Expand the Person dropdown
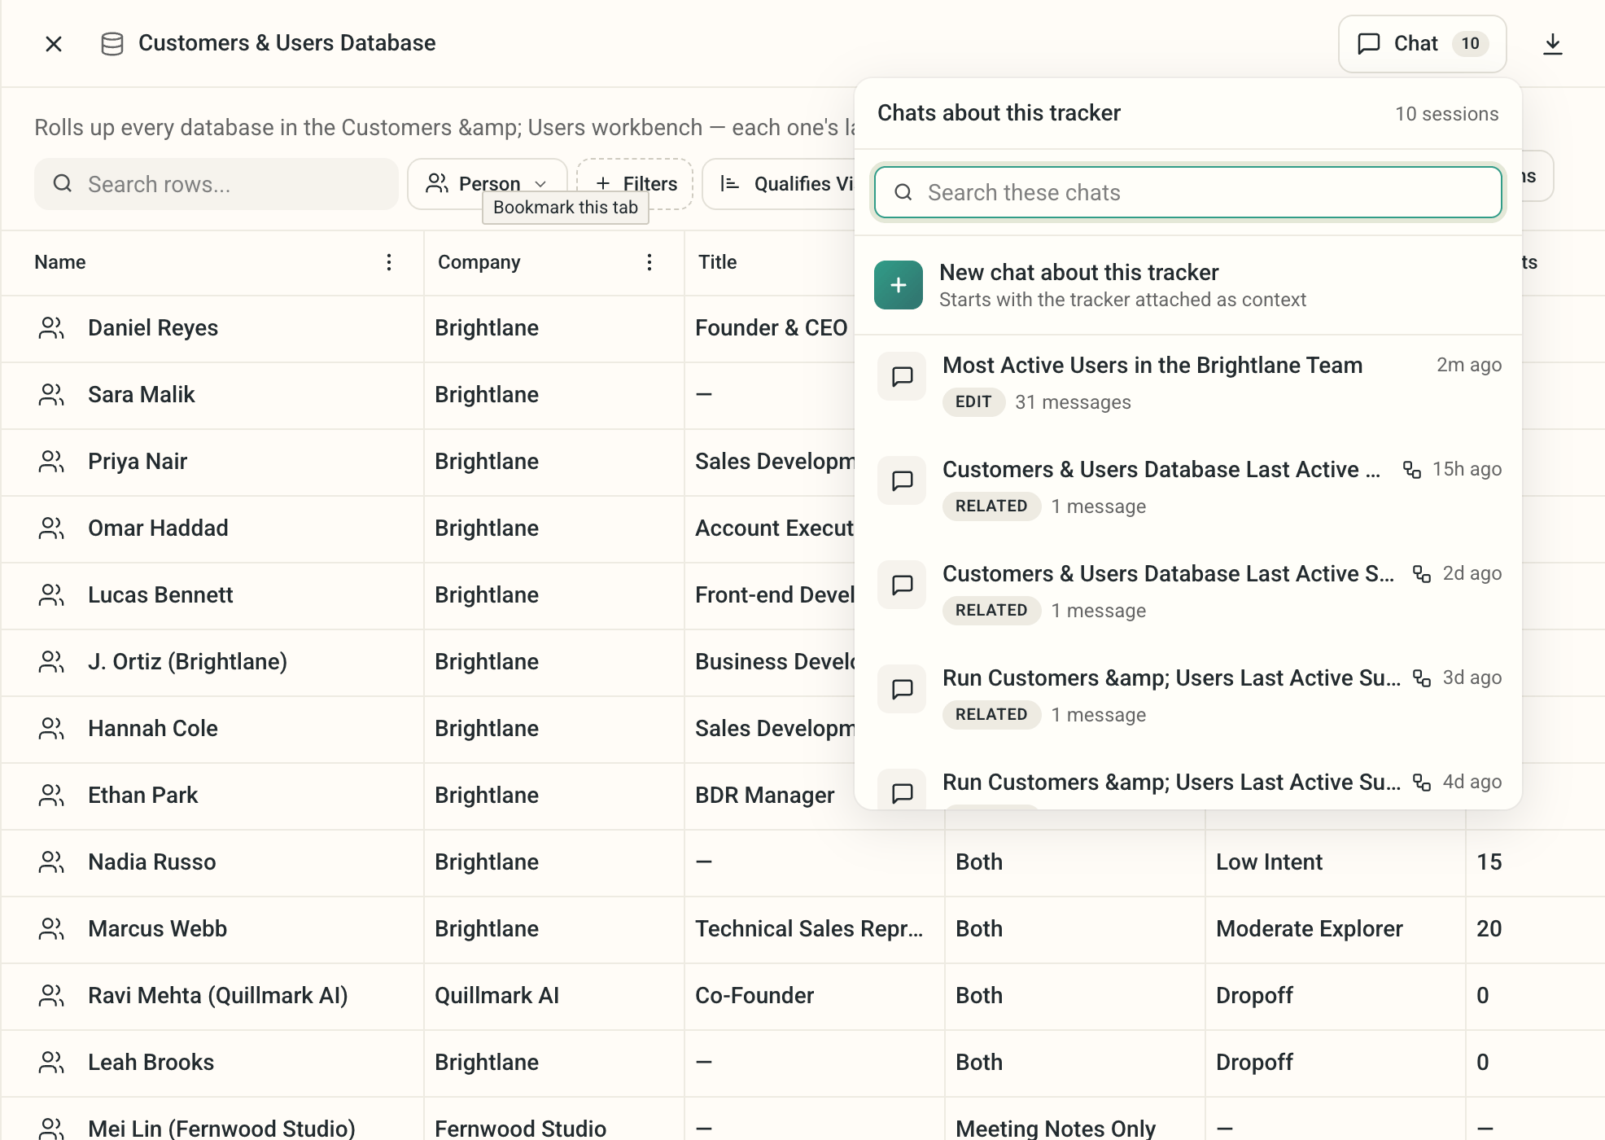The image size is (1605, 1140). click(x=487, y=184)
